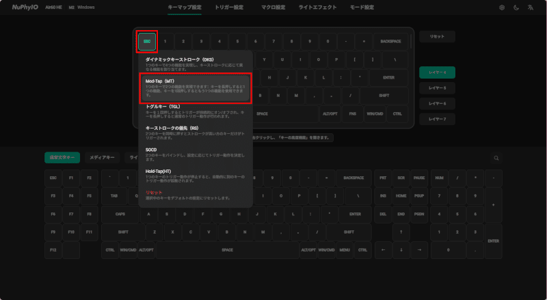Toggle dark mode with the moon icon
The height and width of the screenshot is (300, 547).
[516, 8]
